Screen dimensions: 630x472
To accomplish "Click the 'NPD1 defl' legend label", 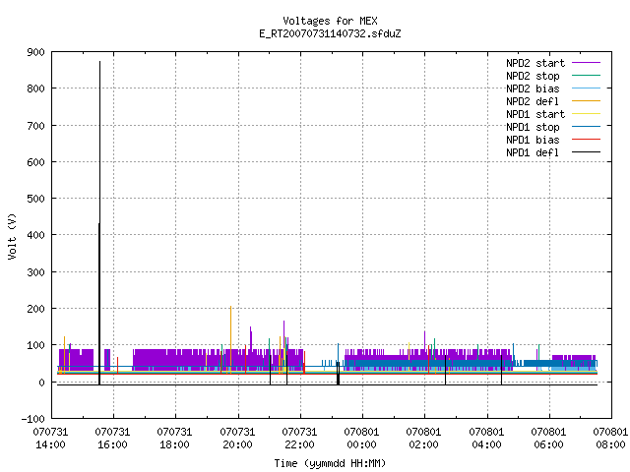I will point(533,153).
